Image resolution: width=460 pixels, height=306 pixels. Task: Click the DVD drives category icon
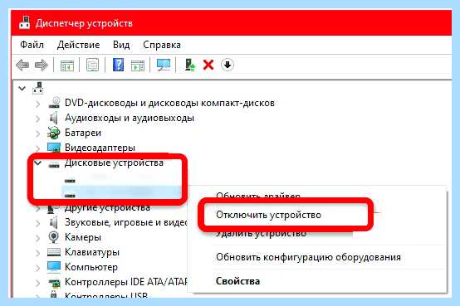point(54,103)
